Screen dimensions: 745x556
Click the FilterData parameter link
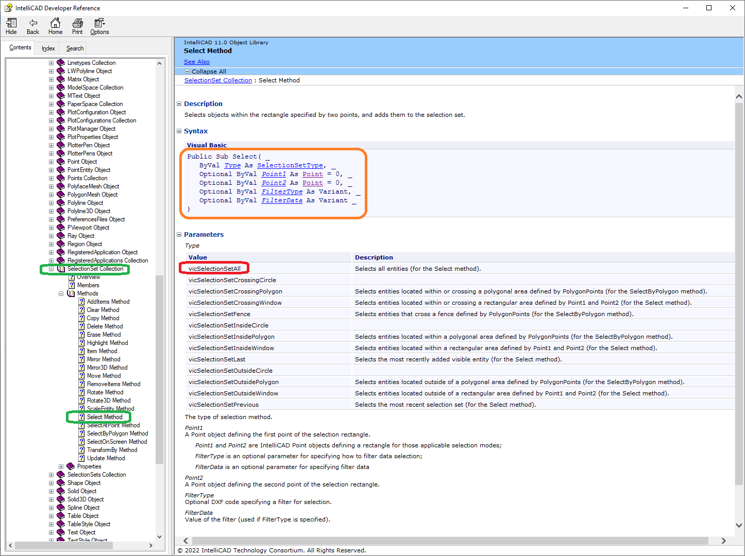tap(282, 200)
